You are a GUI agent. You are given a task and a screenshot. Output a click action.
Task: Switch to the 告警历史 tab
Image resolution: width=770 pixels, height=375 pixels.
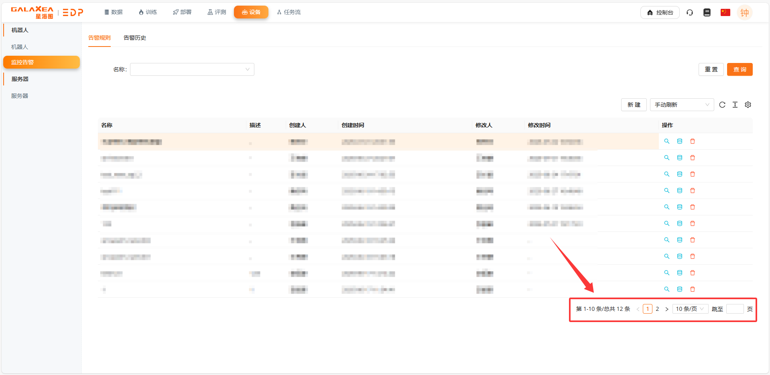(134, 38)
